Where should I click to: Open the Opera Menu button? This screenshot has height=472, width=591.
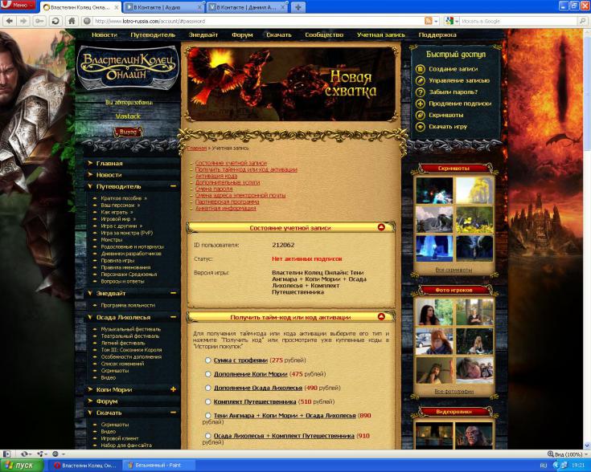tap(18, 6)
